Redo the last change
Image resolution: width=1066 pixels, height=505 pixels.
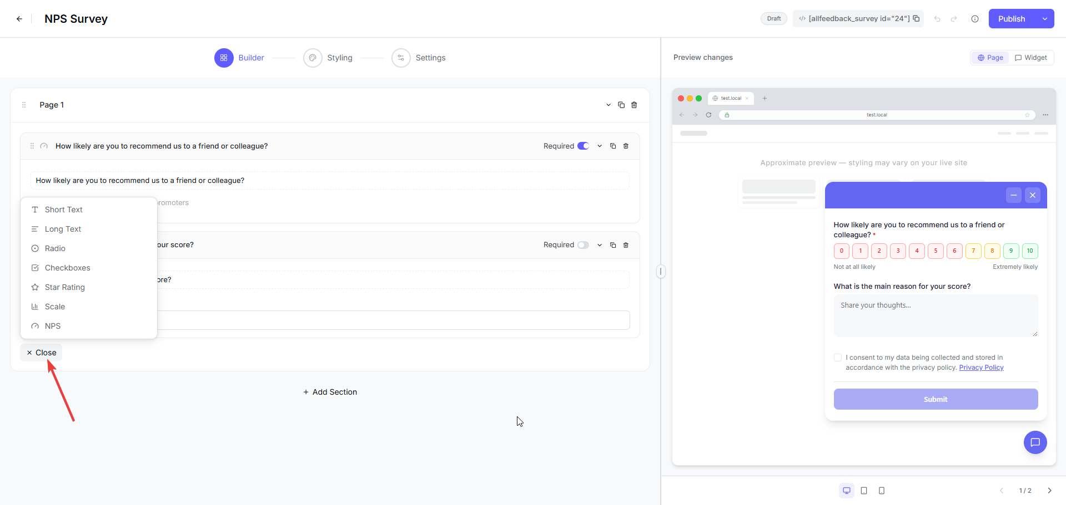point(954,19)
